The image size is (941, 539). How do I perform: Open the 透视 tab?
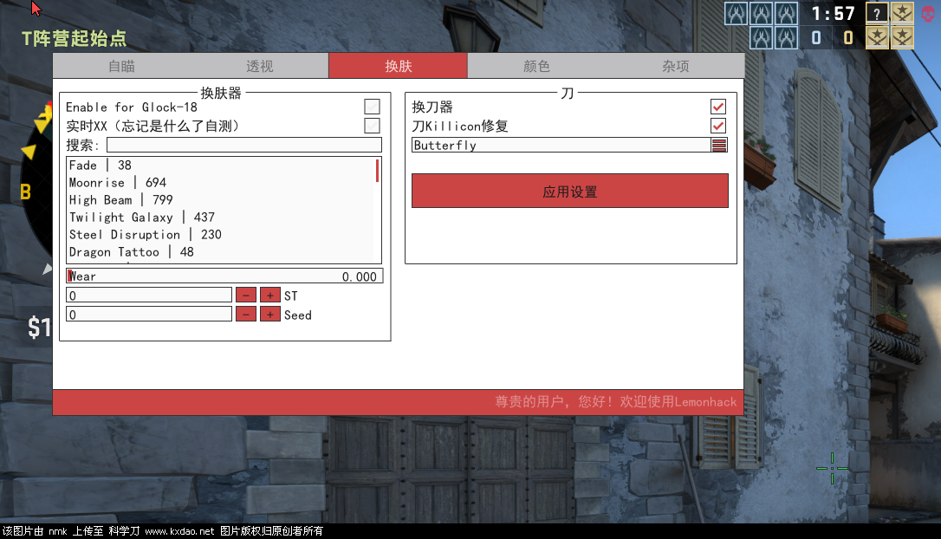[260, 66]
